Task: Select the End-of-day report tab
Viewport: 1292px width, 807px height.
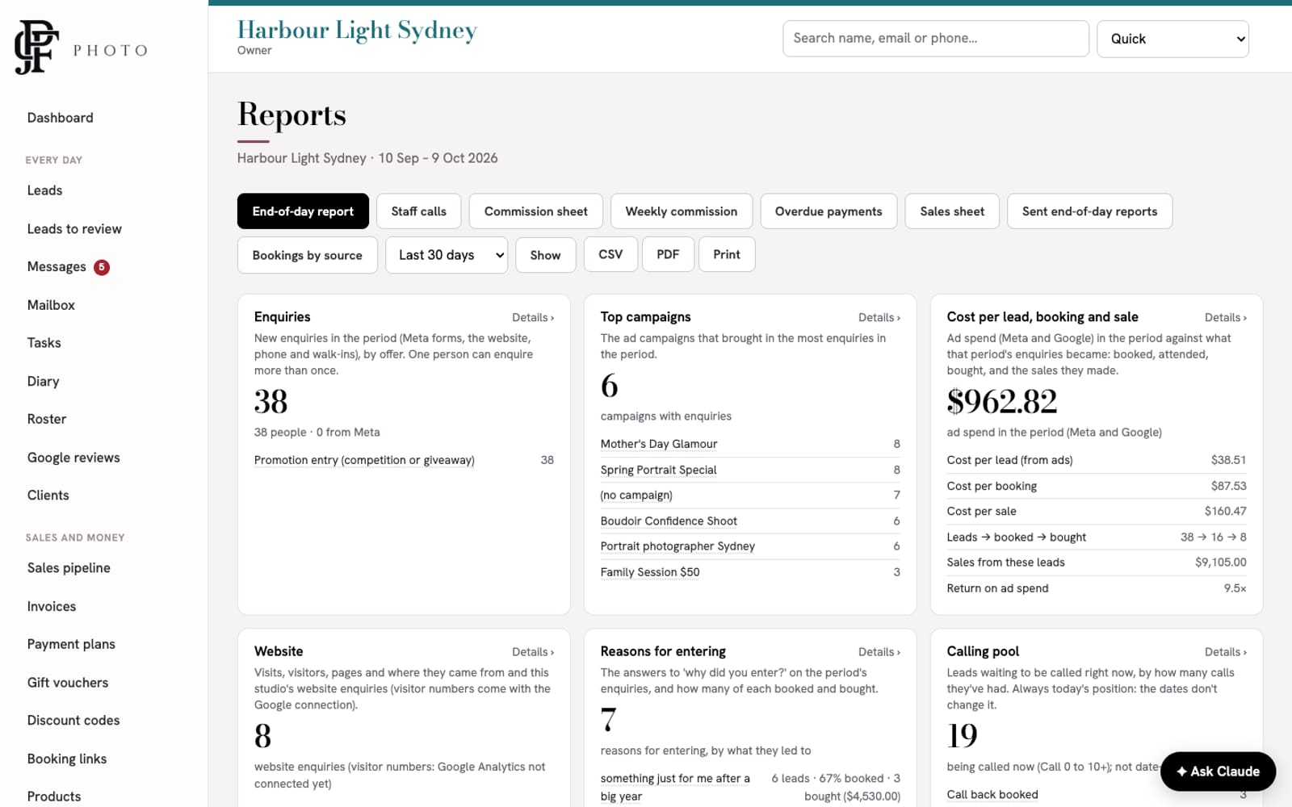Action: 303,211
